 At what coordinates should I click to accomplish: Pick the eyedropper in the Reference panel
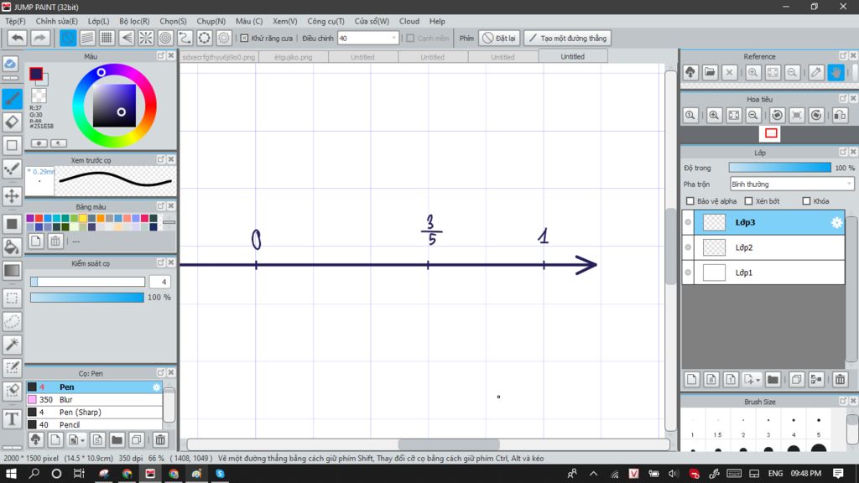tap(816, 72)
